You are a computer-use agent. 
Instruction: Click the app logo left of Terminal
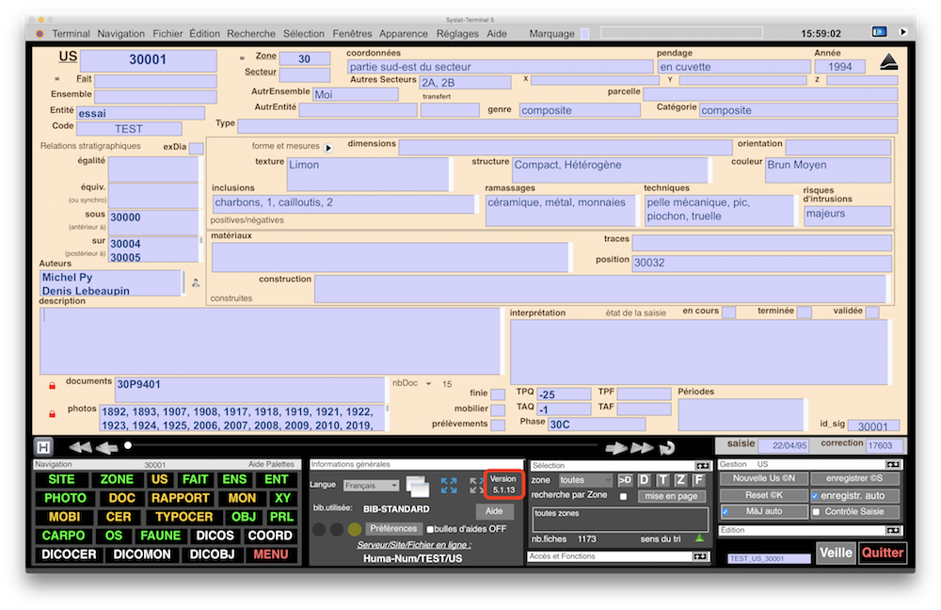coord(40,34)
